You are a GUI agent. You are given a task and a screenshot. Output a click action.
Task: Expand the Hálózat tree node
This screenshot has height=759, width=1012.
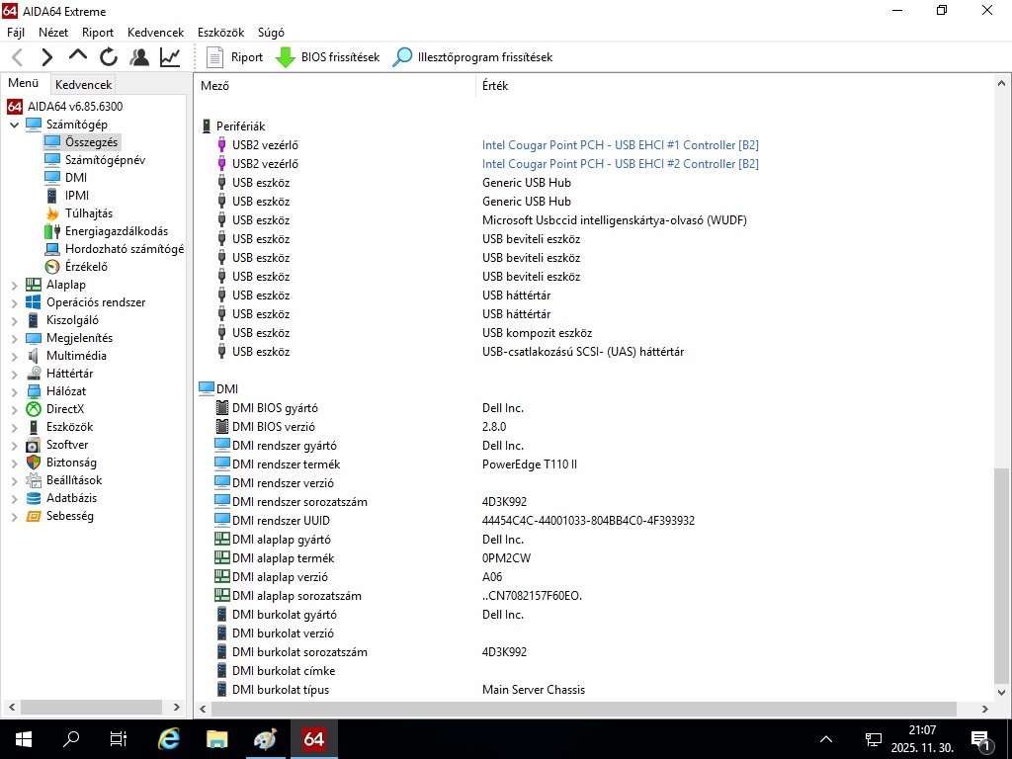(x=14, y=391)
